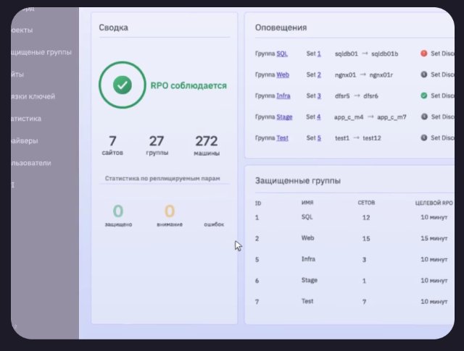
Task: Click the 272 машины counter
Action: 207,145
